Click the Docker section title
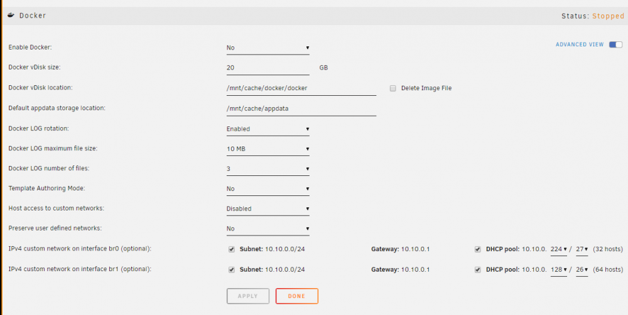This screenshot has height=315, width=628. [33, 16]
